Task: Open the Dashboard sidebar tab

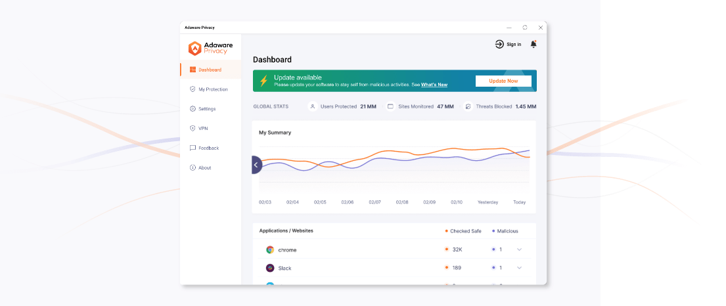Action: [210, 70]
